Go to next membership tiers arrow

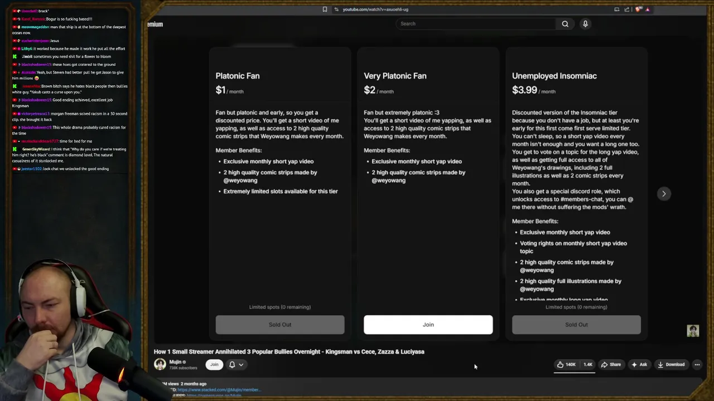click(x=664, y=194)
